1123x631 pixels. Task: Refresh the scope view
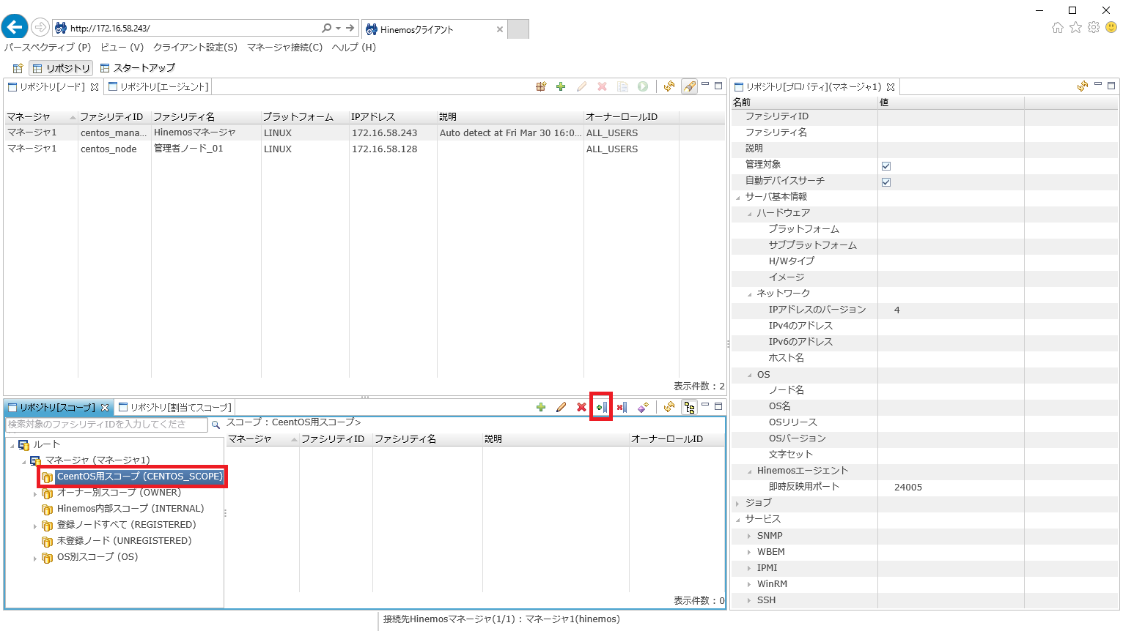tap(669, 407)
